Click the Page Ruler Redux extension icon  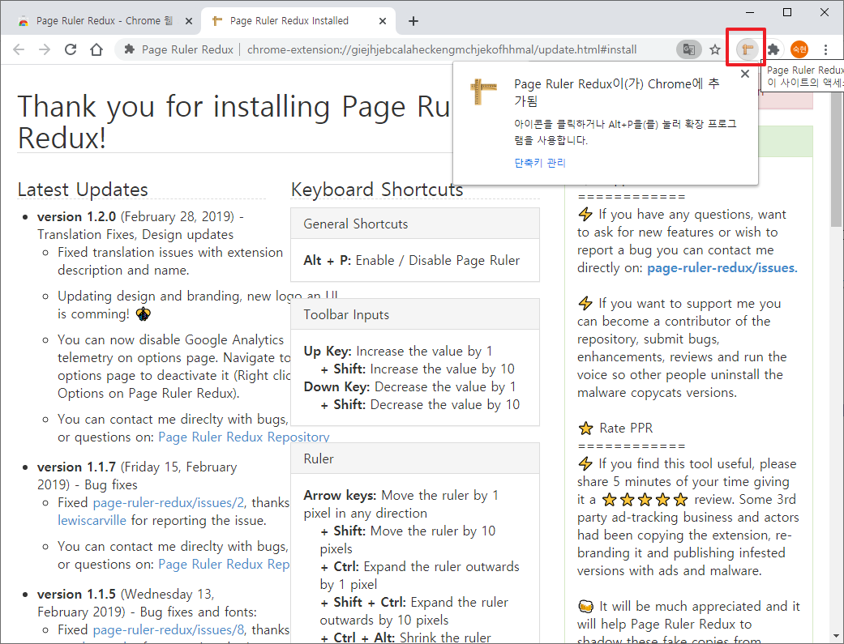click(747, 50)
